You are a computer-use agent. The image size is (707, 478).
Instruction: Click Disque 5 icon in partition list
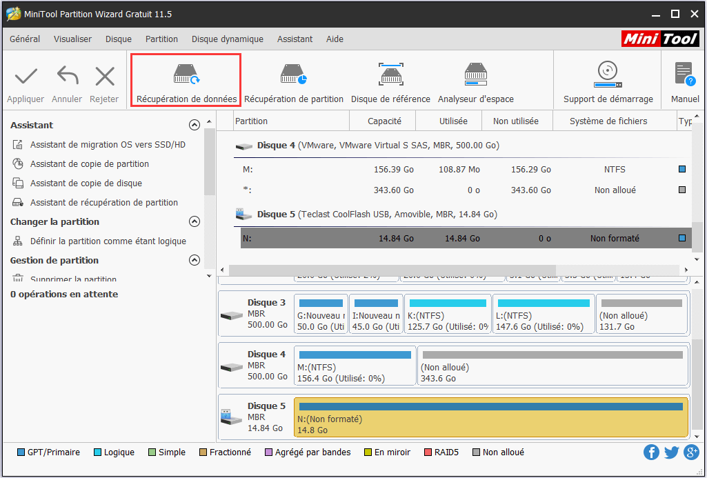tap(244, 215)
